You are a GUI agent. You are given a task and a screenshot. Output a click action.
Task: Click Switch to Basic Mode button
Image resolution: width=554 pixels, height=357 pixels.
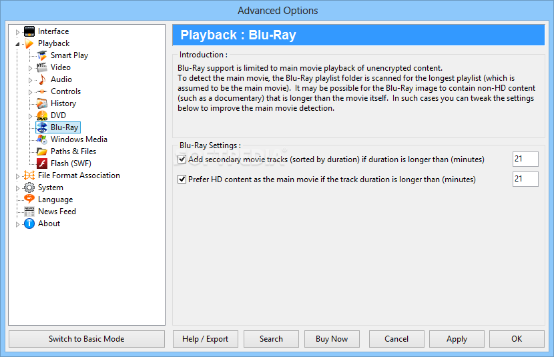click(87, 339)
